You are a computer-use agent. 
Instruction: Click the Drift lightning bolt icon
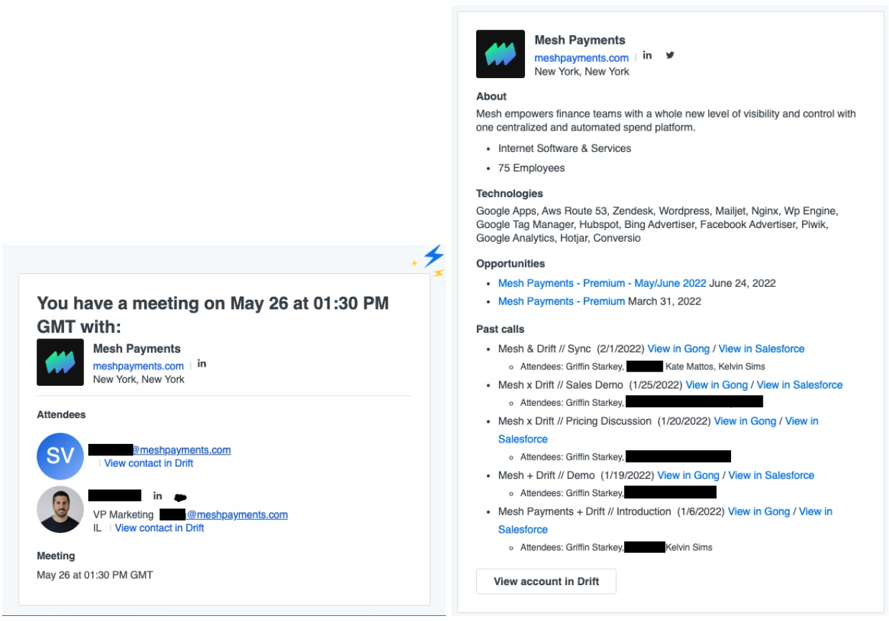point(433,256)
